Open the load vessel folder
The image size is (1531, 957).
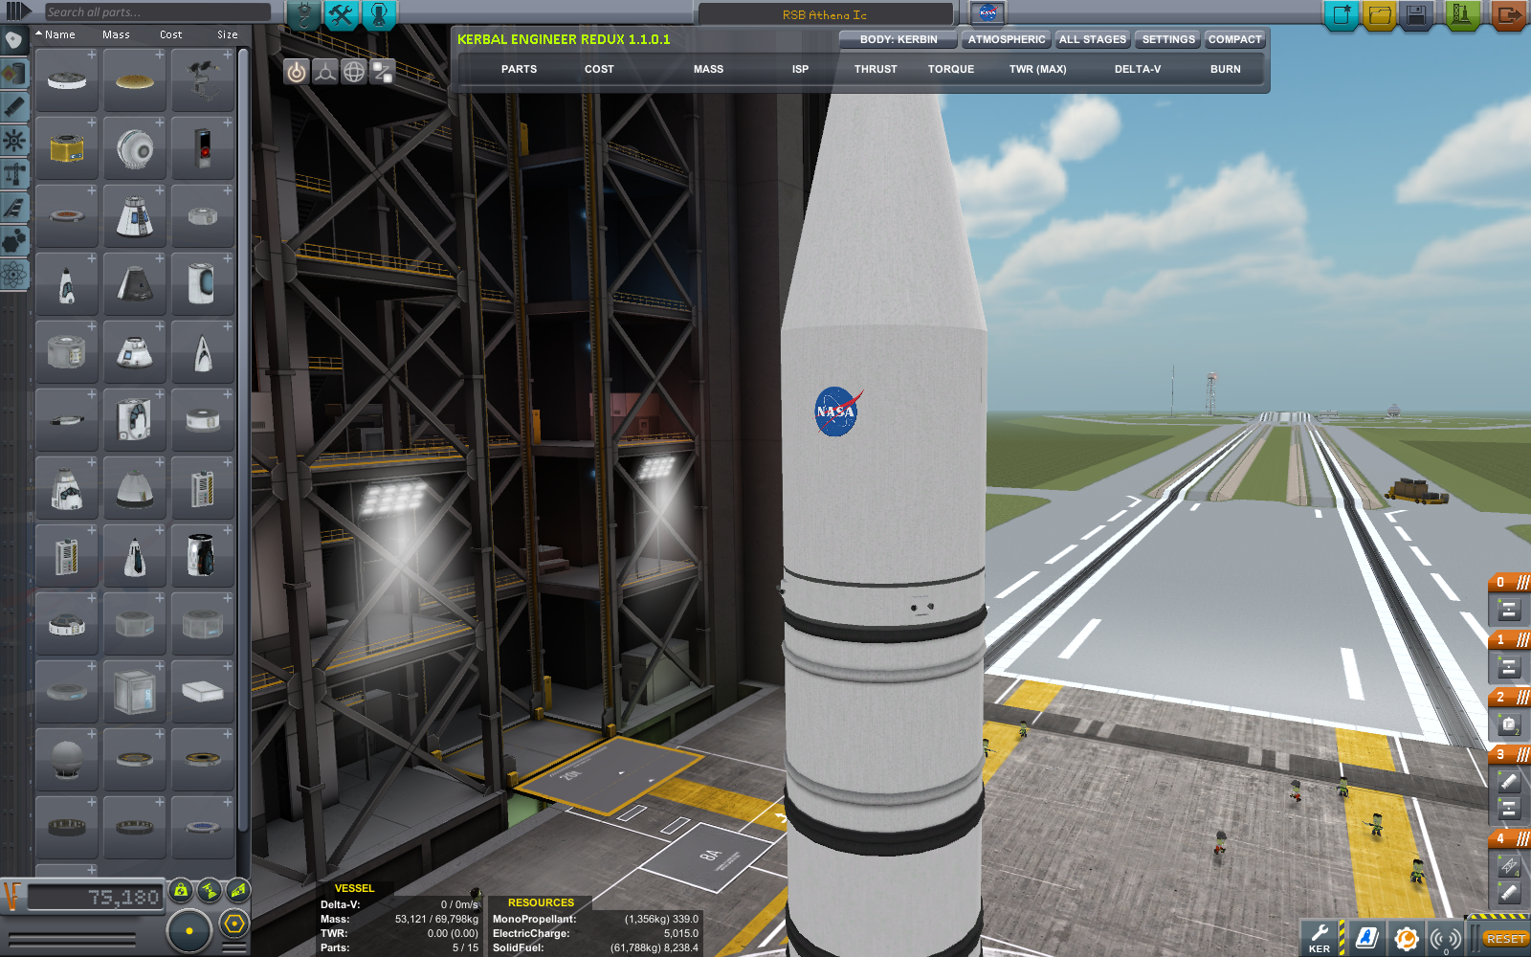(x=1379, y=15)
